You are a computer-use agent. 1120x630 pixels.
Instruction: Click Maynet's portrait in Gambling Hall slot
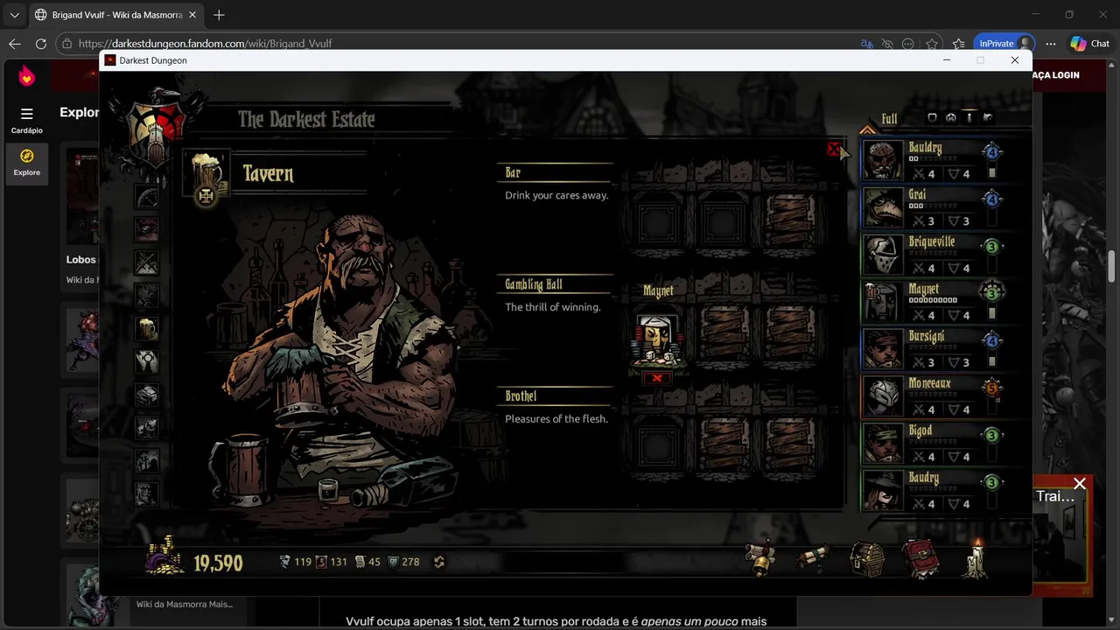pos(657,339)
